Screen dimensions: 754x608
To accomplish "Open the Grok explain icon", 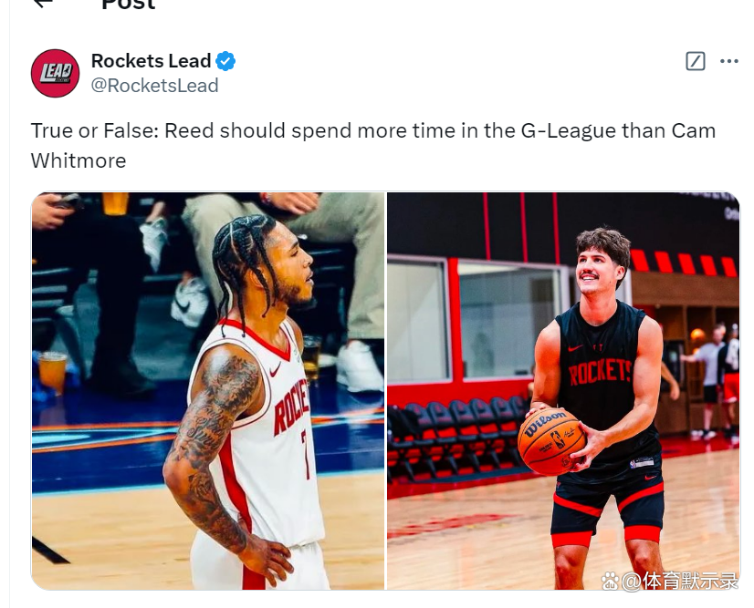I will coord(695,61).
